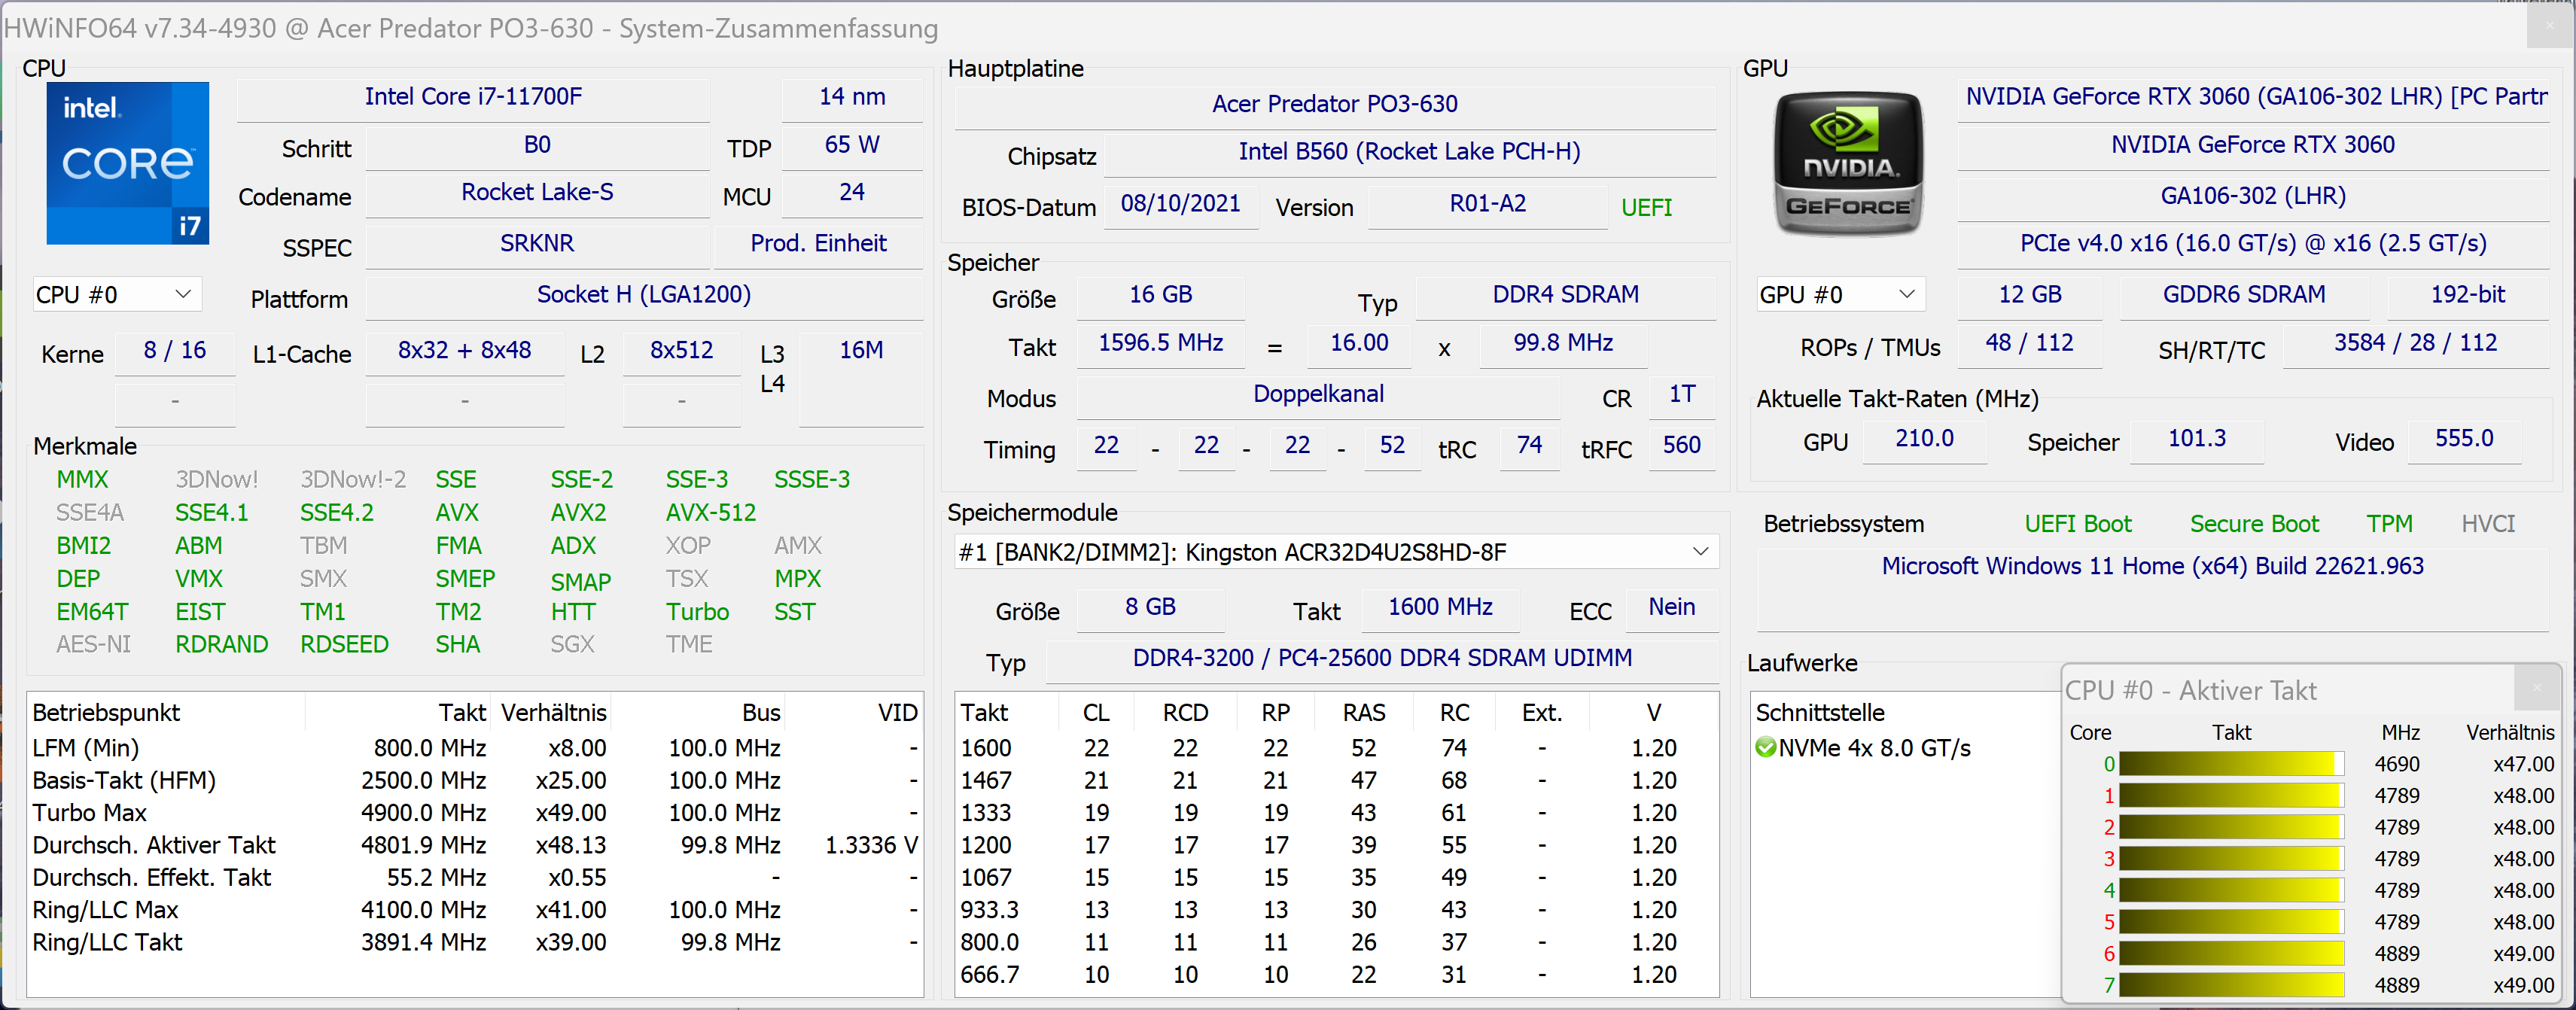Click the NVMe 4x 8.0 GT/s drive entry

(x=1873, y=748)
